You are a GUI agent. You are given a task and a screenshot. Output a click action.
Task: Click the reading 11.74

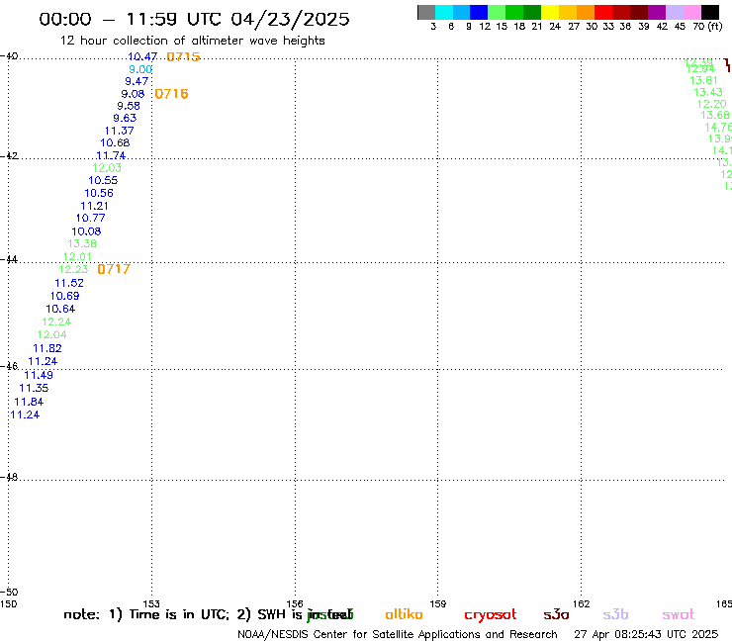[111, 155]
